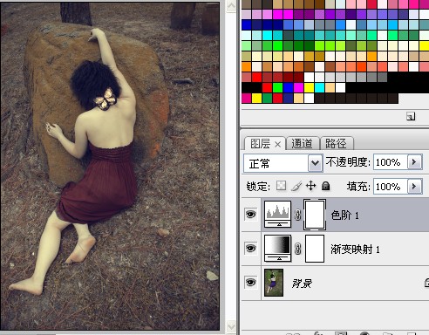Select the layer named 背景

click(302, 283)
